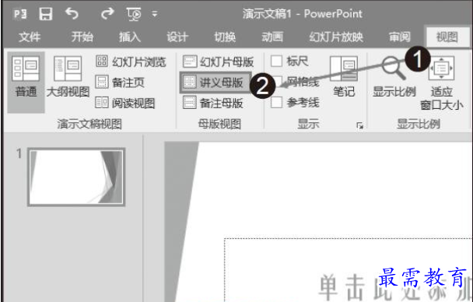Viewport: 473px width, 302px height.
Task: Click the Save icon in quick access toolbar
Action: 46,14
